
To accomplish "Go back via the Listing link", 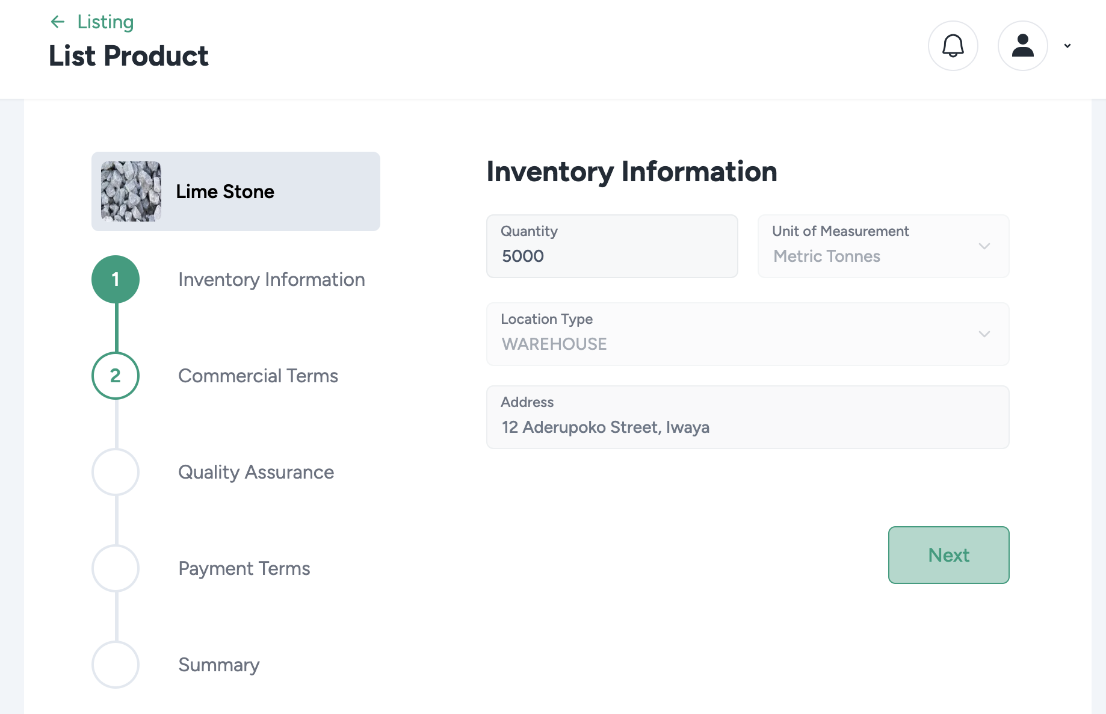I will tap(105, 22).
